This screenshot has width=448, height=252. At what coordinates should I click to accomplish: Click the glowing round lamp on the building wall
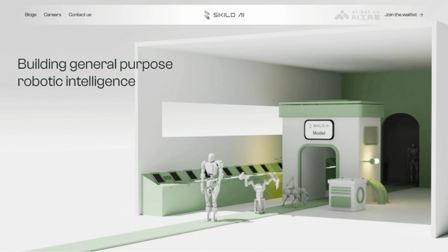[x=373, y=161]
